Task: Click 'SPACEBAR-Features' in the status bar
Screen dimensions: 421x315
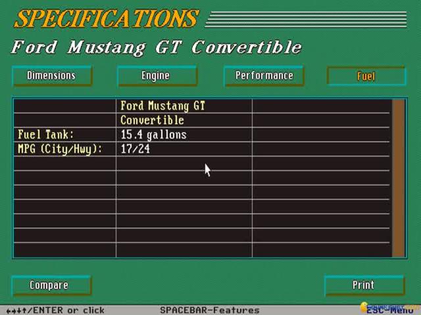Action: [210, 310]
